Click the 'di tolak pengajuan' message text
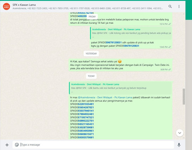 pyautogui.click(x=119, y=21)
